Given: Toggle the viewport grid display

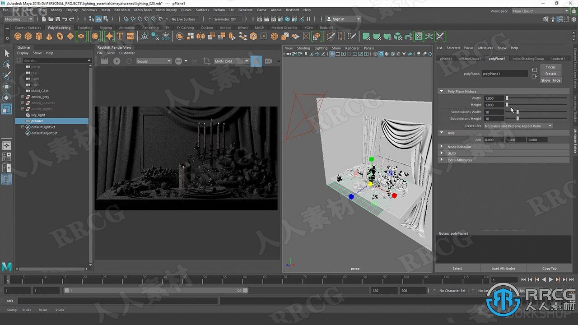Looking at the screenshot, I should coord(332,54).
